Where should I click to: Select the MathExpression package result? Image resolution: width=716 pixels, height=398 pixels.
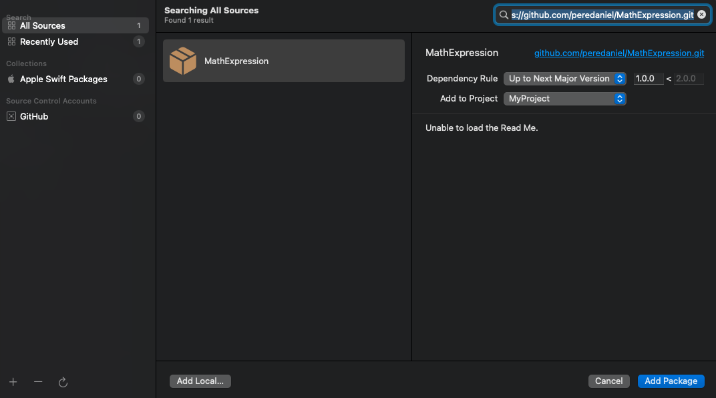[x=284, y=61]
